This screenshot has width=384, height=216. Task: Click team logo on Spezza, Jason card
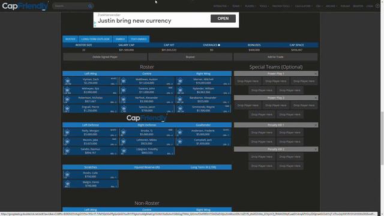pyautogui.click(x=124, y=108)
